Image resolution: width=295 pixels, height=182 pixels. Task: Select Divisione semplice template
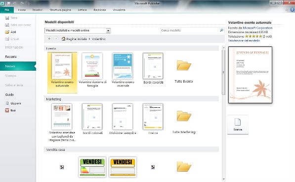[123, 119]
